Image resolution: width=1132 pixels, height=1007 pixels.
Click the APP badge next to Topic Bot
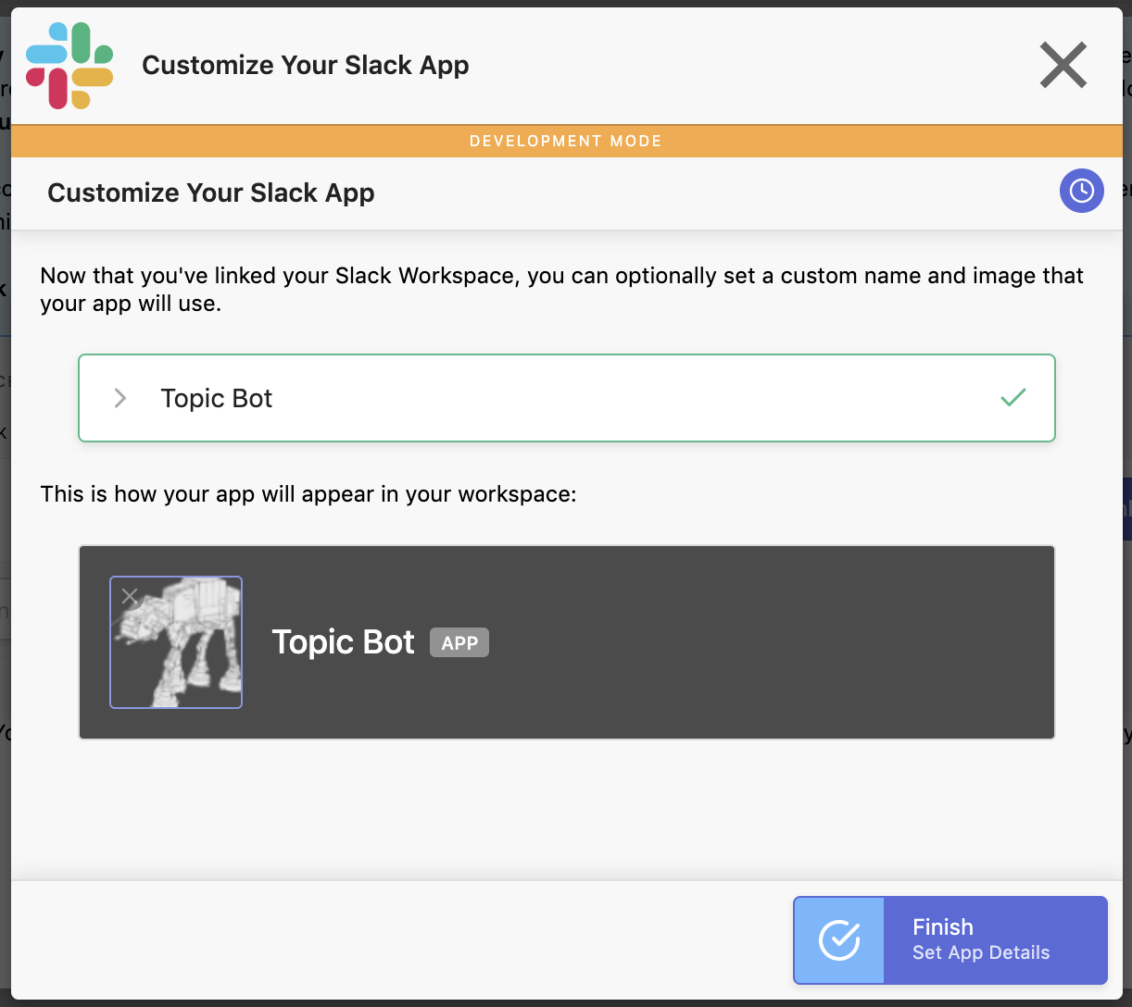click(x=459, y=642)
